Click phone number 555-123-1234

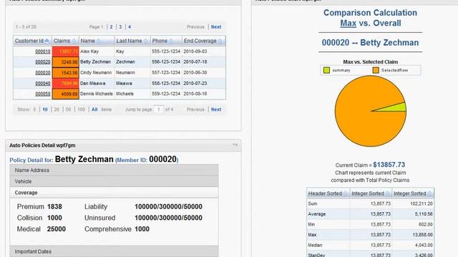click(x=166, y=51)
